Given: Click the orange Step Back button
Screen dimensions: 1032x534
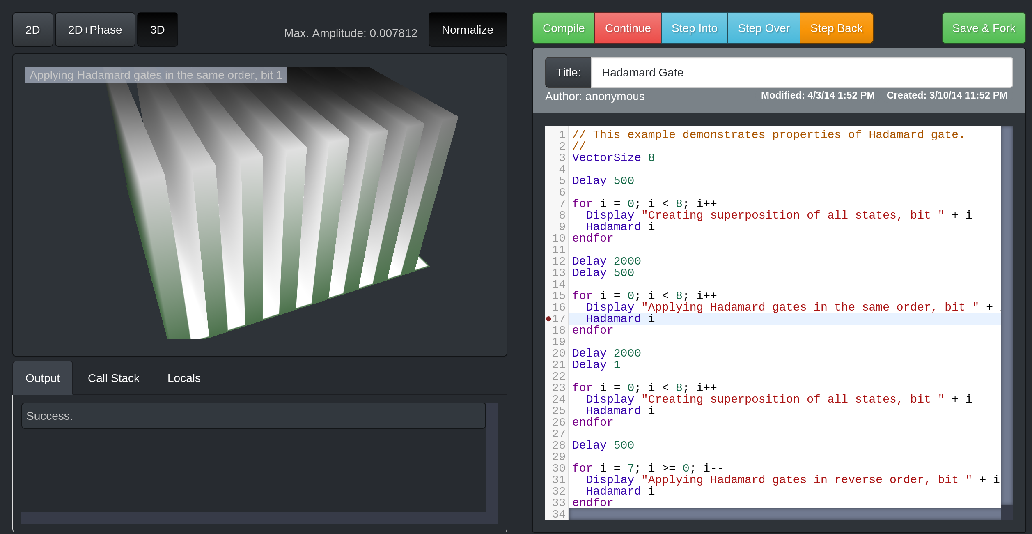Looking at the screenshot, I should (x=836, y=28).
